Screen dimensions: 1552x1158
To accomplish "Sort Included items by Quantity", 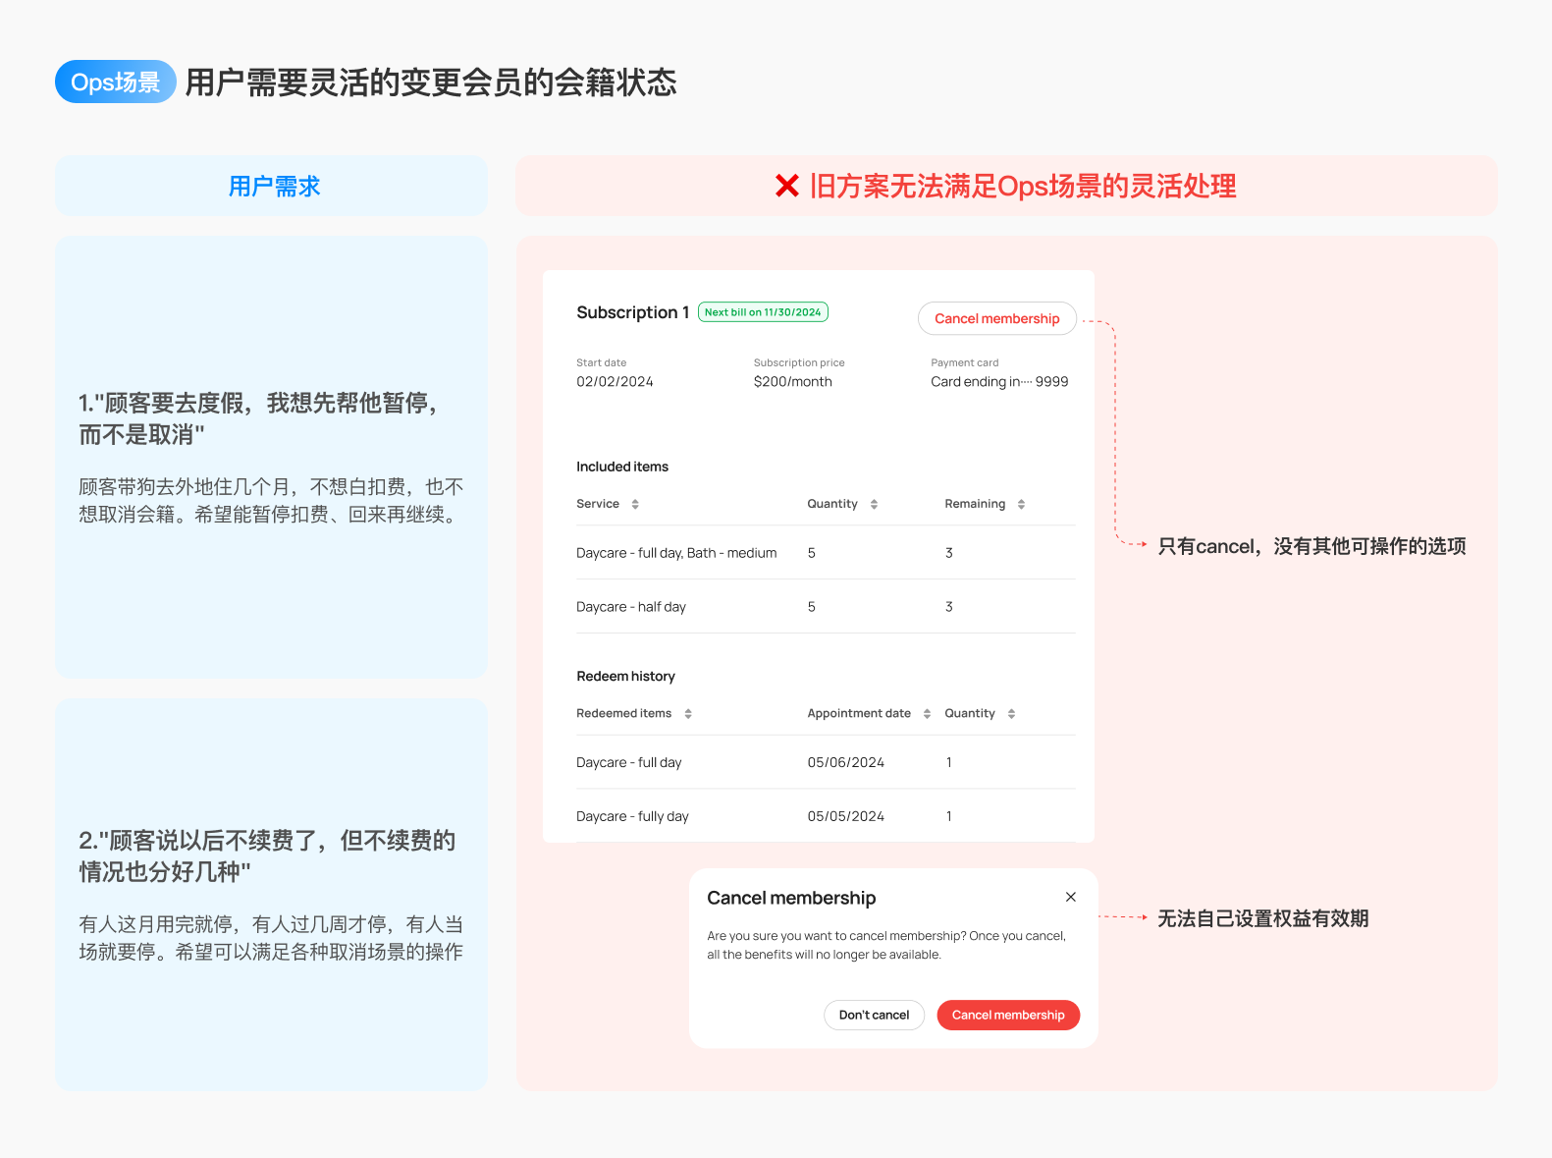I will pyautogui.click(x=874, y=504).
